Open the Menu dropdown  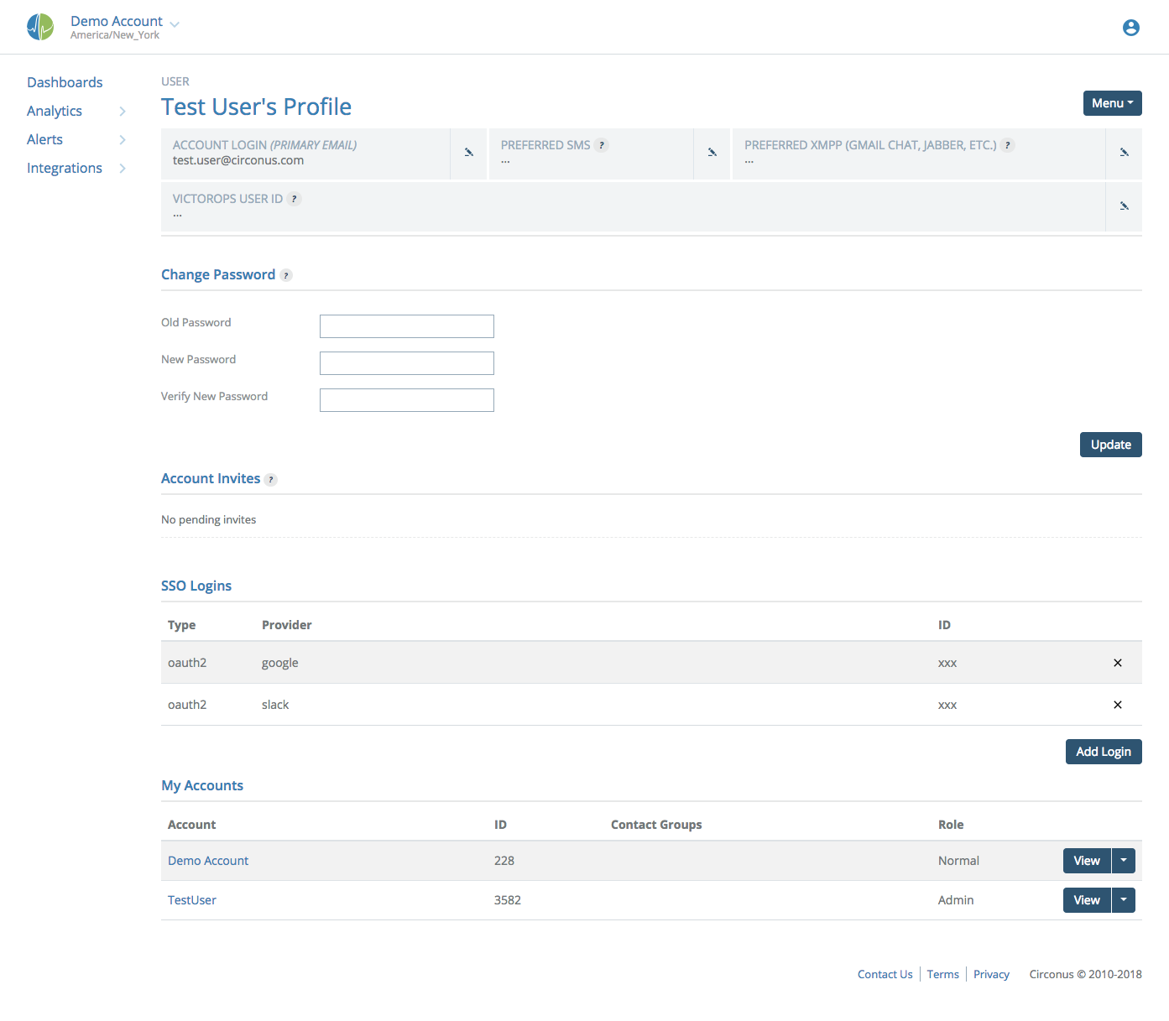pos(1112,102)
